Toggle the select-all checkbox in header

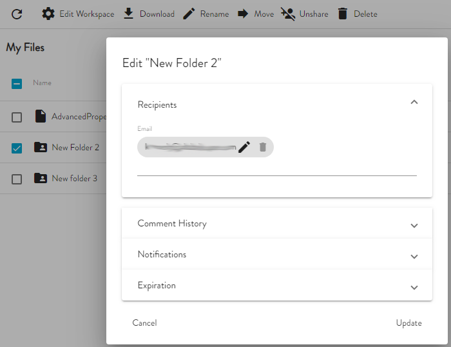(x=17, y=83)
